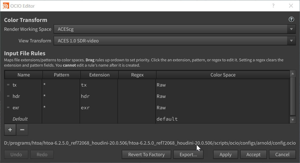Click the config.ocio file path text

pyautogui.click(x=150, y=143)
